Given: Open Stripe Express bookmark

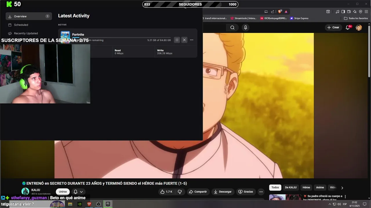Looking at the screenshot, I should coord(299,18).
